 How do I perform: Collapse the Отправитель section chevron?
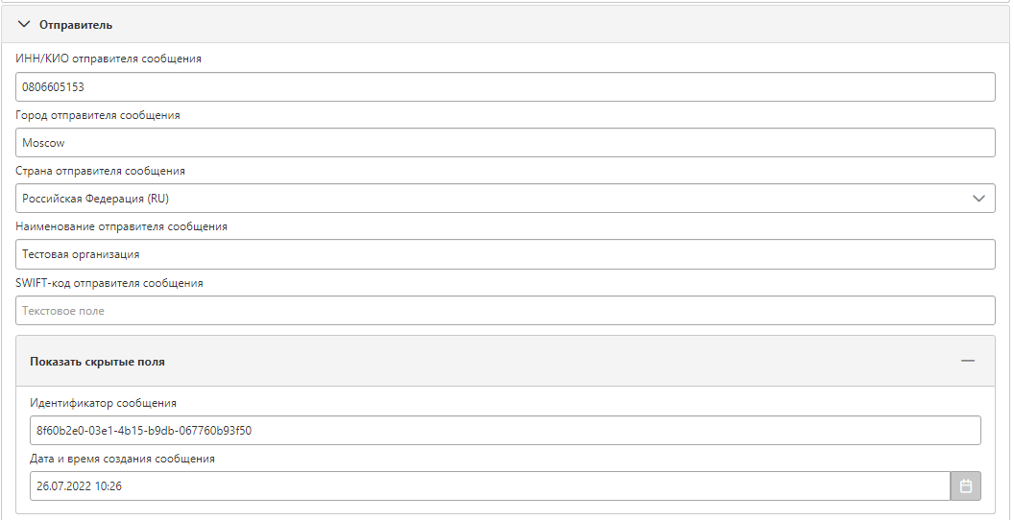coord(24,25)
